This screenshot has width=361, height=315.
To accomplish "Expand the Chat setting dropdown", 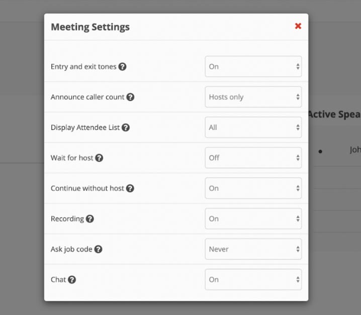I will pos(253,280).
